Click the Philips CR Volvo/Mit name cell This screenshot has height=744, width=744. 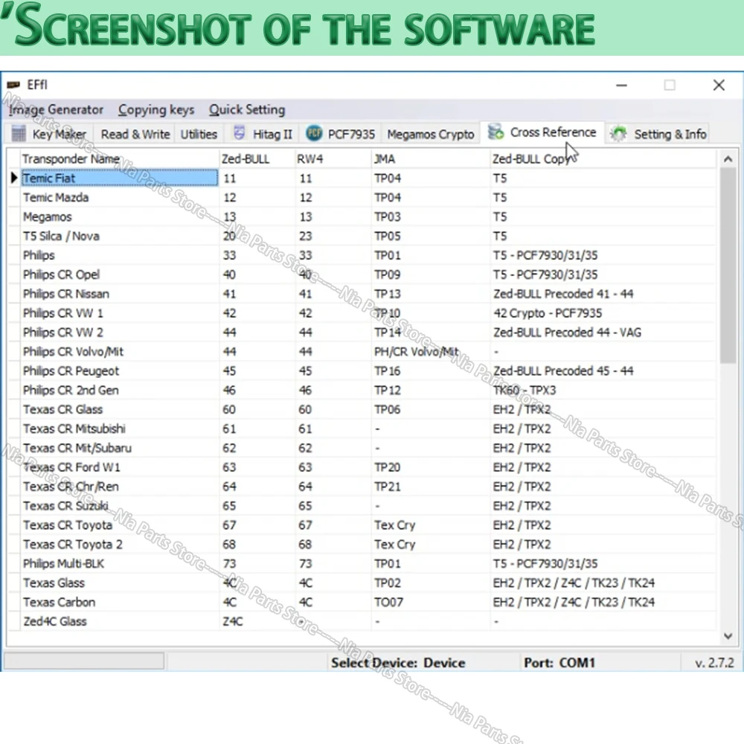click(120, 352)
